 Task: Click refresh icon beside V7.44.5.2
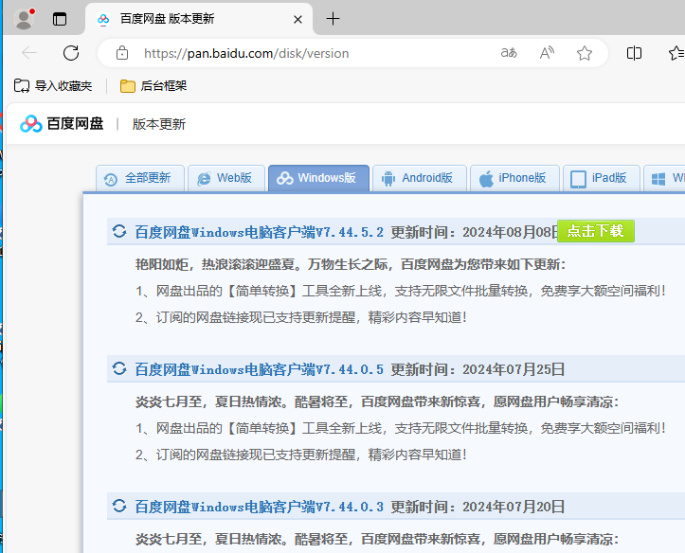click(119, 231)
